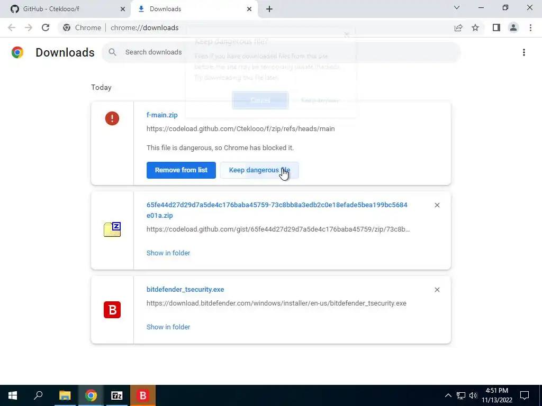Click Remove from list button
542x406 pixels.
tap(181, 170)
